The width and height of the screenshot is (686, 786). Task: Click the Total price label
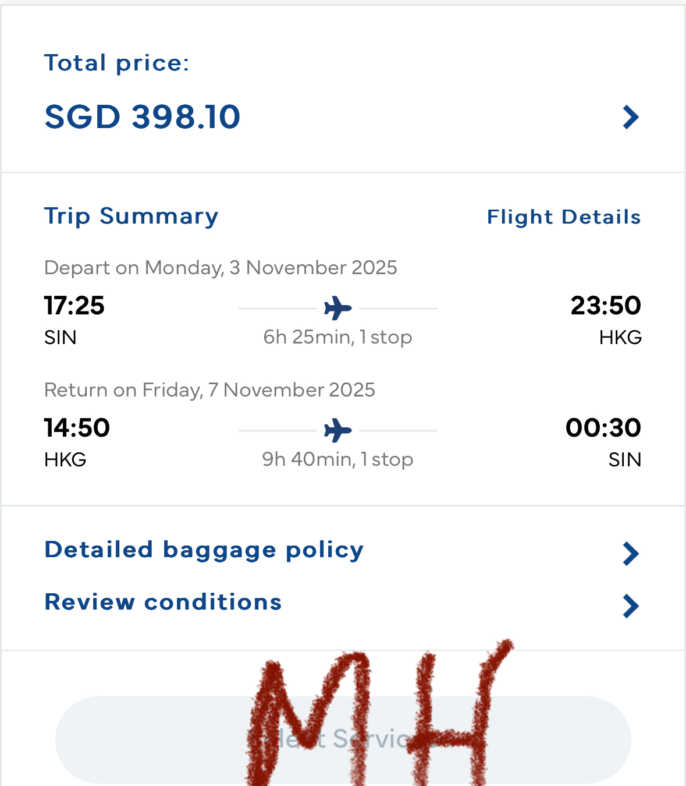click(117, 63)
